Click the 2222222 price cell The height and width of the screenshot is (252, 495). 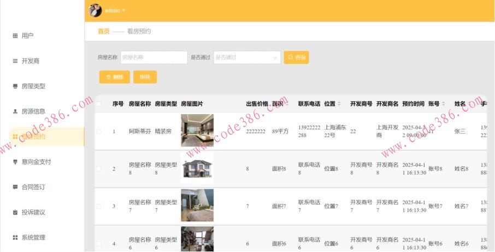(256, 131)
